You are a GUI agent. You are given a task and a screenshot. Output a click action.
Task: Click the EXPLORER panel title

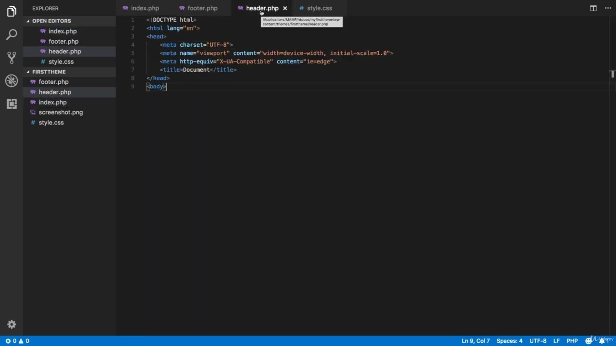(x=45, y=8)
